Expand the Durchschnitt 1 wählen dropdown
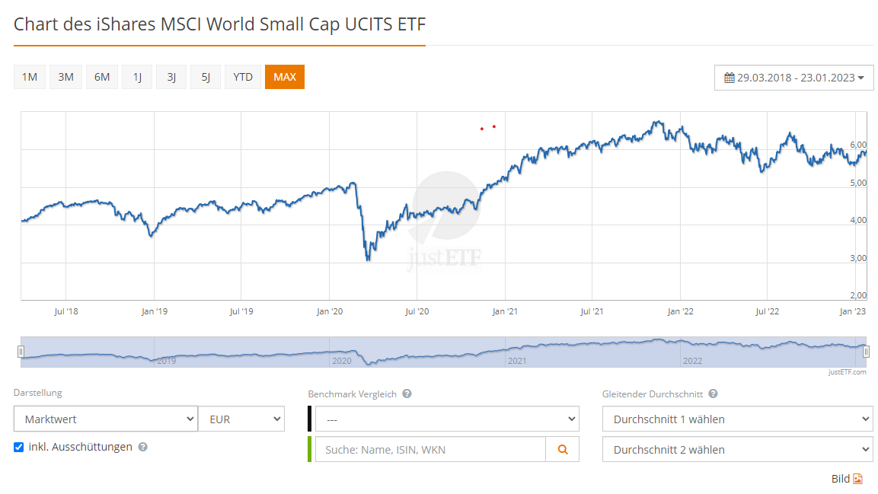This screenshot has width=878, height=494. click(x=737, y=419)
